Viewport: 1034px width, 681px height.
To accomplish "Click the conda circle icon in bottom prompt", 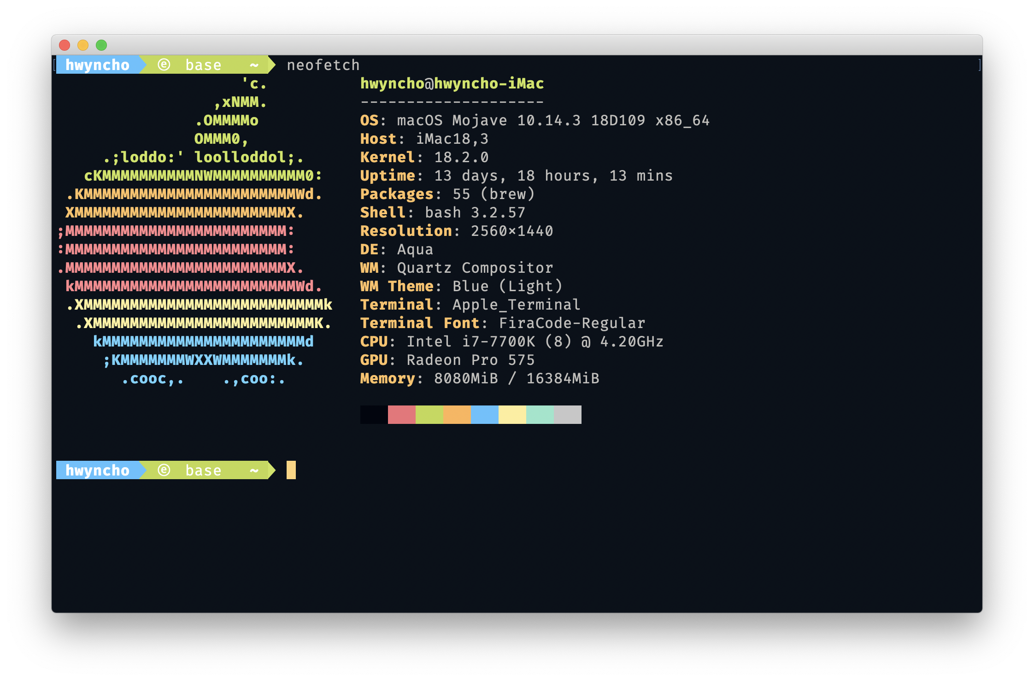I will coord(164,470).
